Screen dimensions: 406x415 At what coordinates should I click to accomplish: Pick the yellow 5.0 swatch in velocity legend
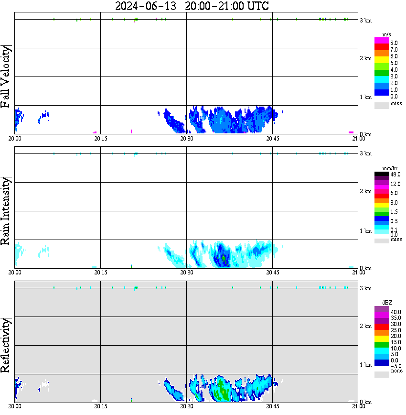click(x=382, y=60)
